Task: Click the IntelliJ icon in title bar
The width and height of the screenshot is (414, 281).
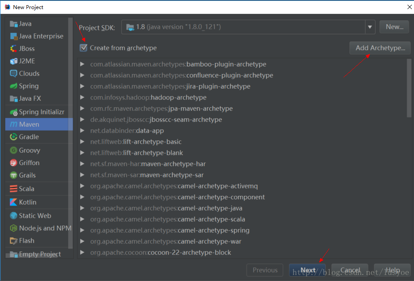Action: coord(7,7)
